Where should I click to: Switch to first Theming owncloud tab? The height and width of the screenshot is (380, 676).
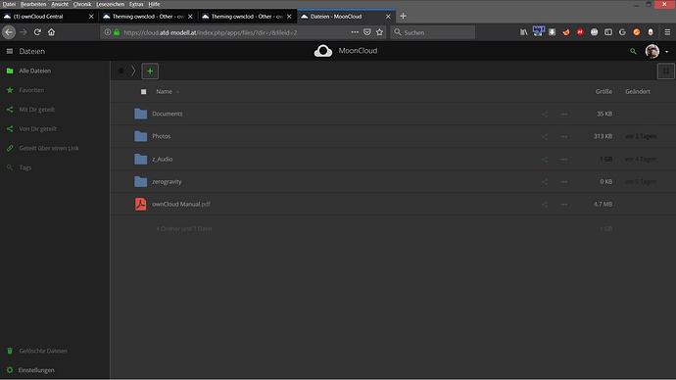tap(148, 17)
